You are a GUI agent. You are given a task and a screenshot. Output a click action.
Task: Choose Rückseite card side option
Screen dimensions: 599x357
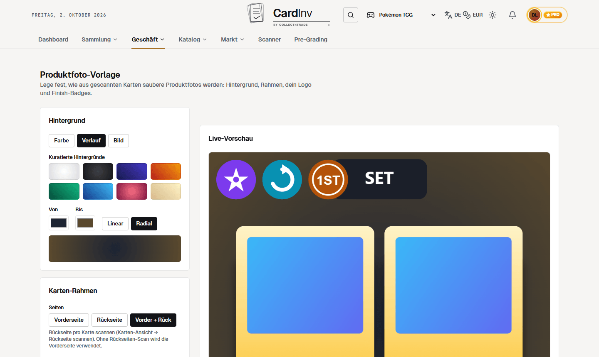coord(109,320)
